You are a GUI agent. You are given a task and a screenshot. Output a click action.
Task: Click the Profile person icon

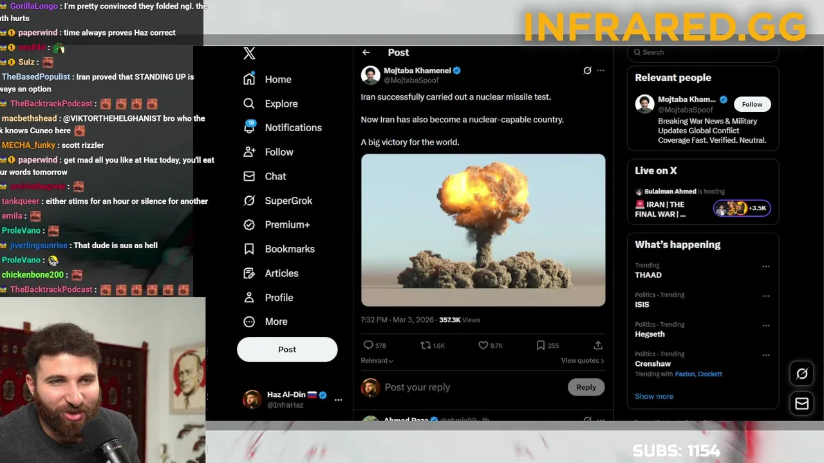249,298
